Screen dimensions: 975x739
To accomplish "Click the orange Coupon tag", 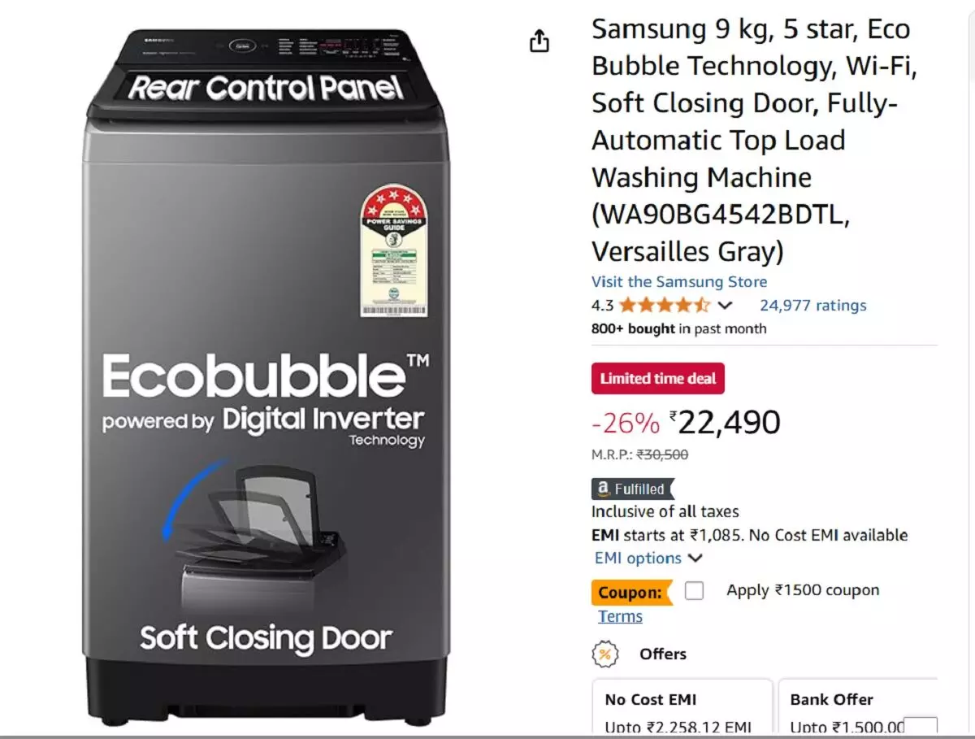I will point(632,593).
